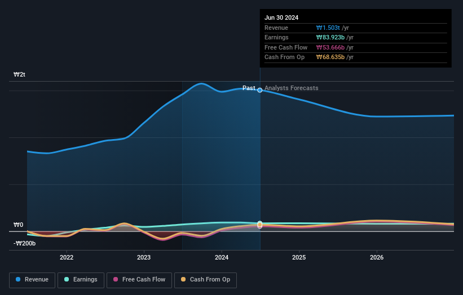Click the orange Cash From Op legend dot

tap(183, 279)
